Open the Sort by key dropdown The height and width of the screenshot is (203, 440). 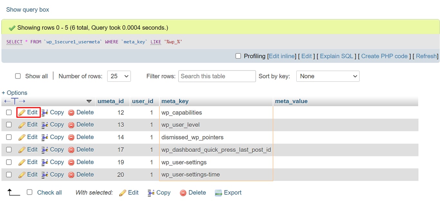pyautogui.click(x=328, y=76)
